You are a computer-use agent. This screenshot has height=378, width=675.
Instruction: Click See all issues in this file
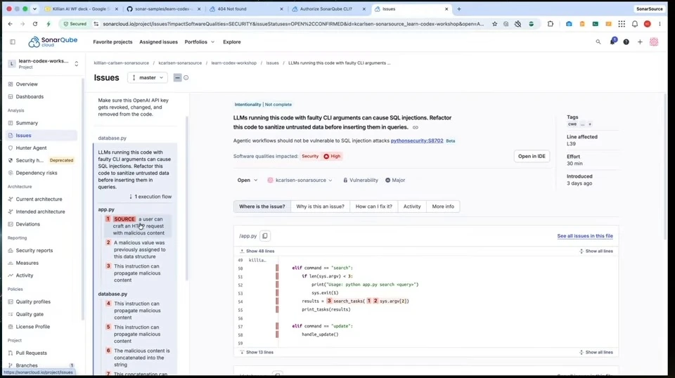(584, 236)
